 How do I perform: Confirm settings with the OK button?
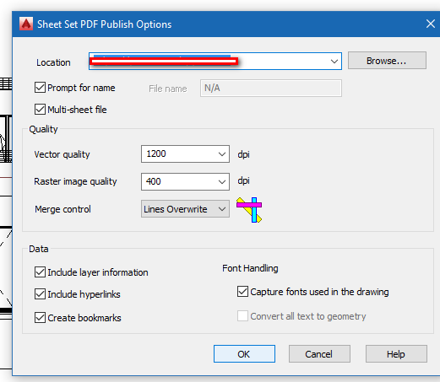(x=244, y=353)
